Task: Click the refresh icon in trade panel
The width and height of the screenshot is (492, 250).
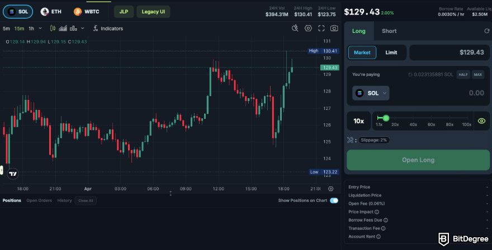Action: (486, 31)
